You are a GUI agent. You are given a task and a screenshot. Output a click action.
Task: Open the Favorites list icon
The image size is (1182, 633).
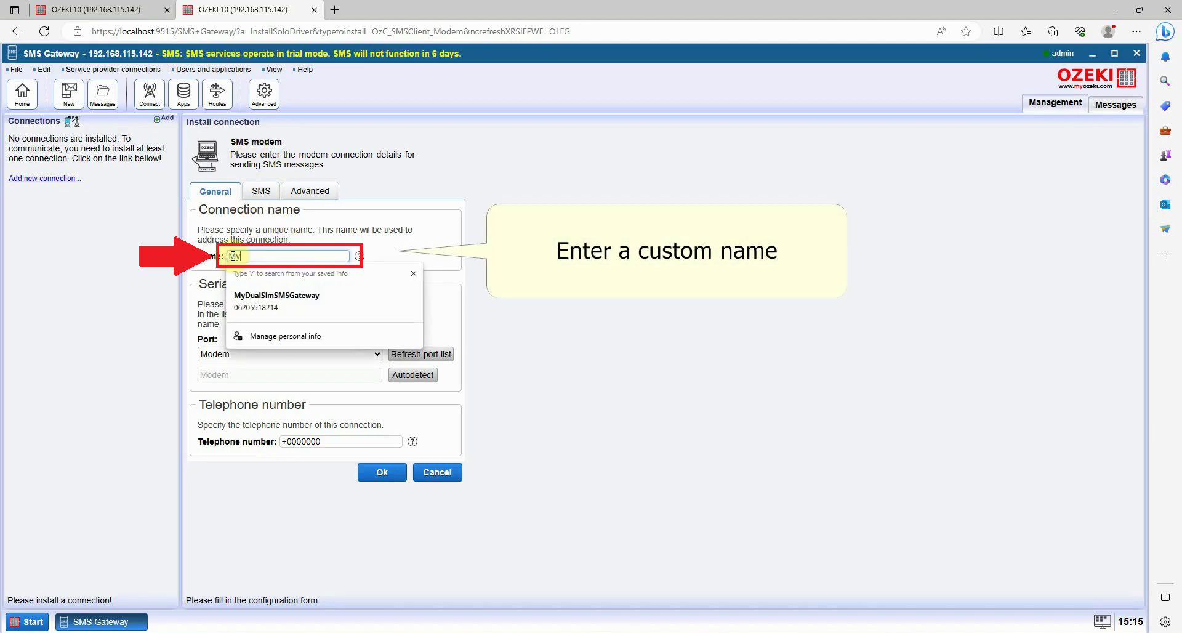click(1026, 31)
